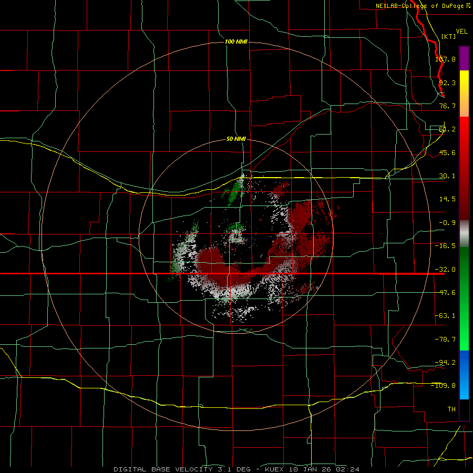Click the "VEL" legend heading
Screen dimensions: 473x473
462,32
